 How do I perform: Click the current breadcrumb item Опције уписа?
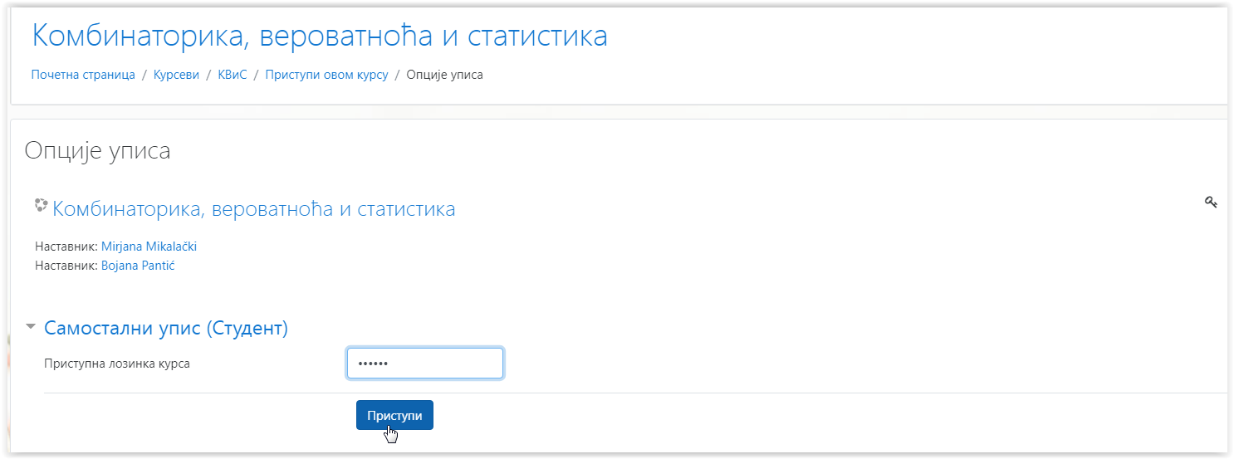(x=445, y=75)
